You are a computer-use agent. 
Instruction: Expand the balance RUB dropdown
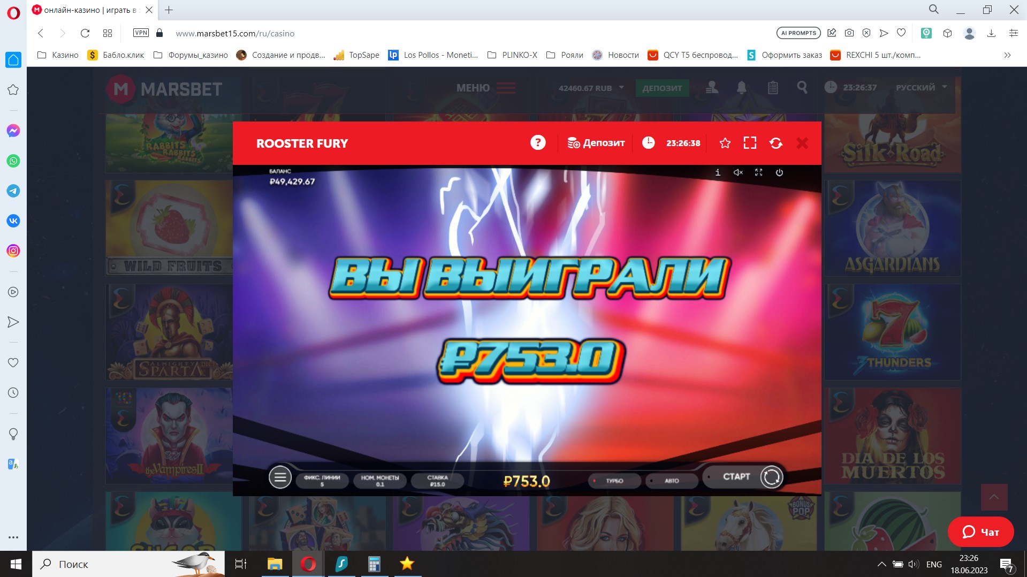coord(621,87)
